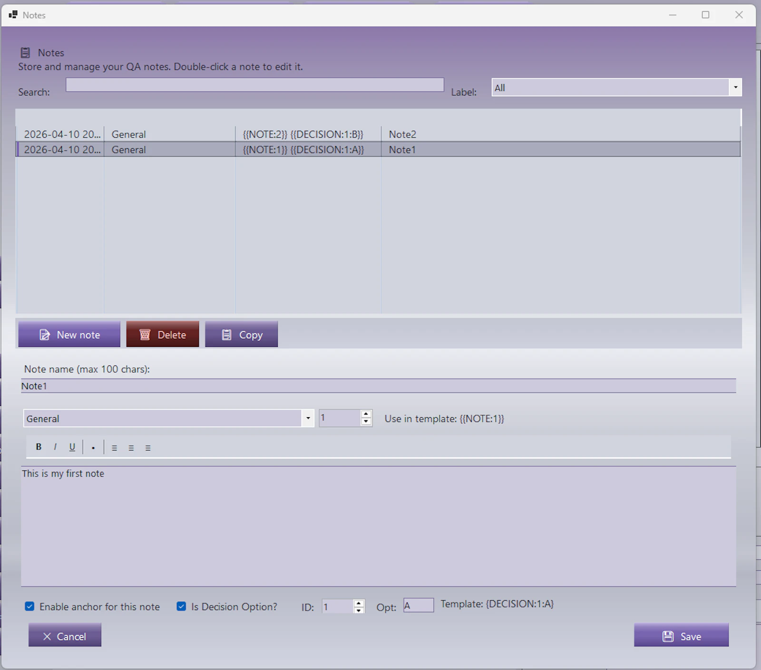This screenshot has width=761, height=670.
Task: Select the Note2 row in list
Action: click(379, 134)
